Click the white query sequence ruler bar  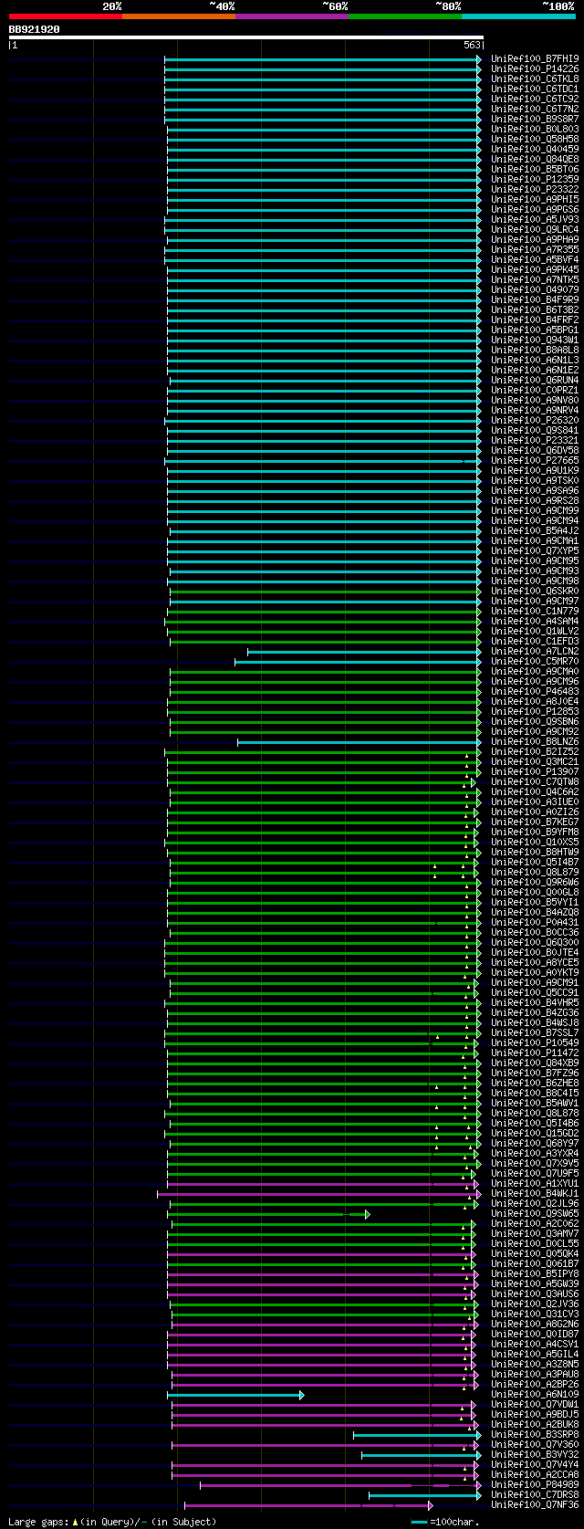click(x=245, y=37)
